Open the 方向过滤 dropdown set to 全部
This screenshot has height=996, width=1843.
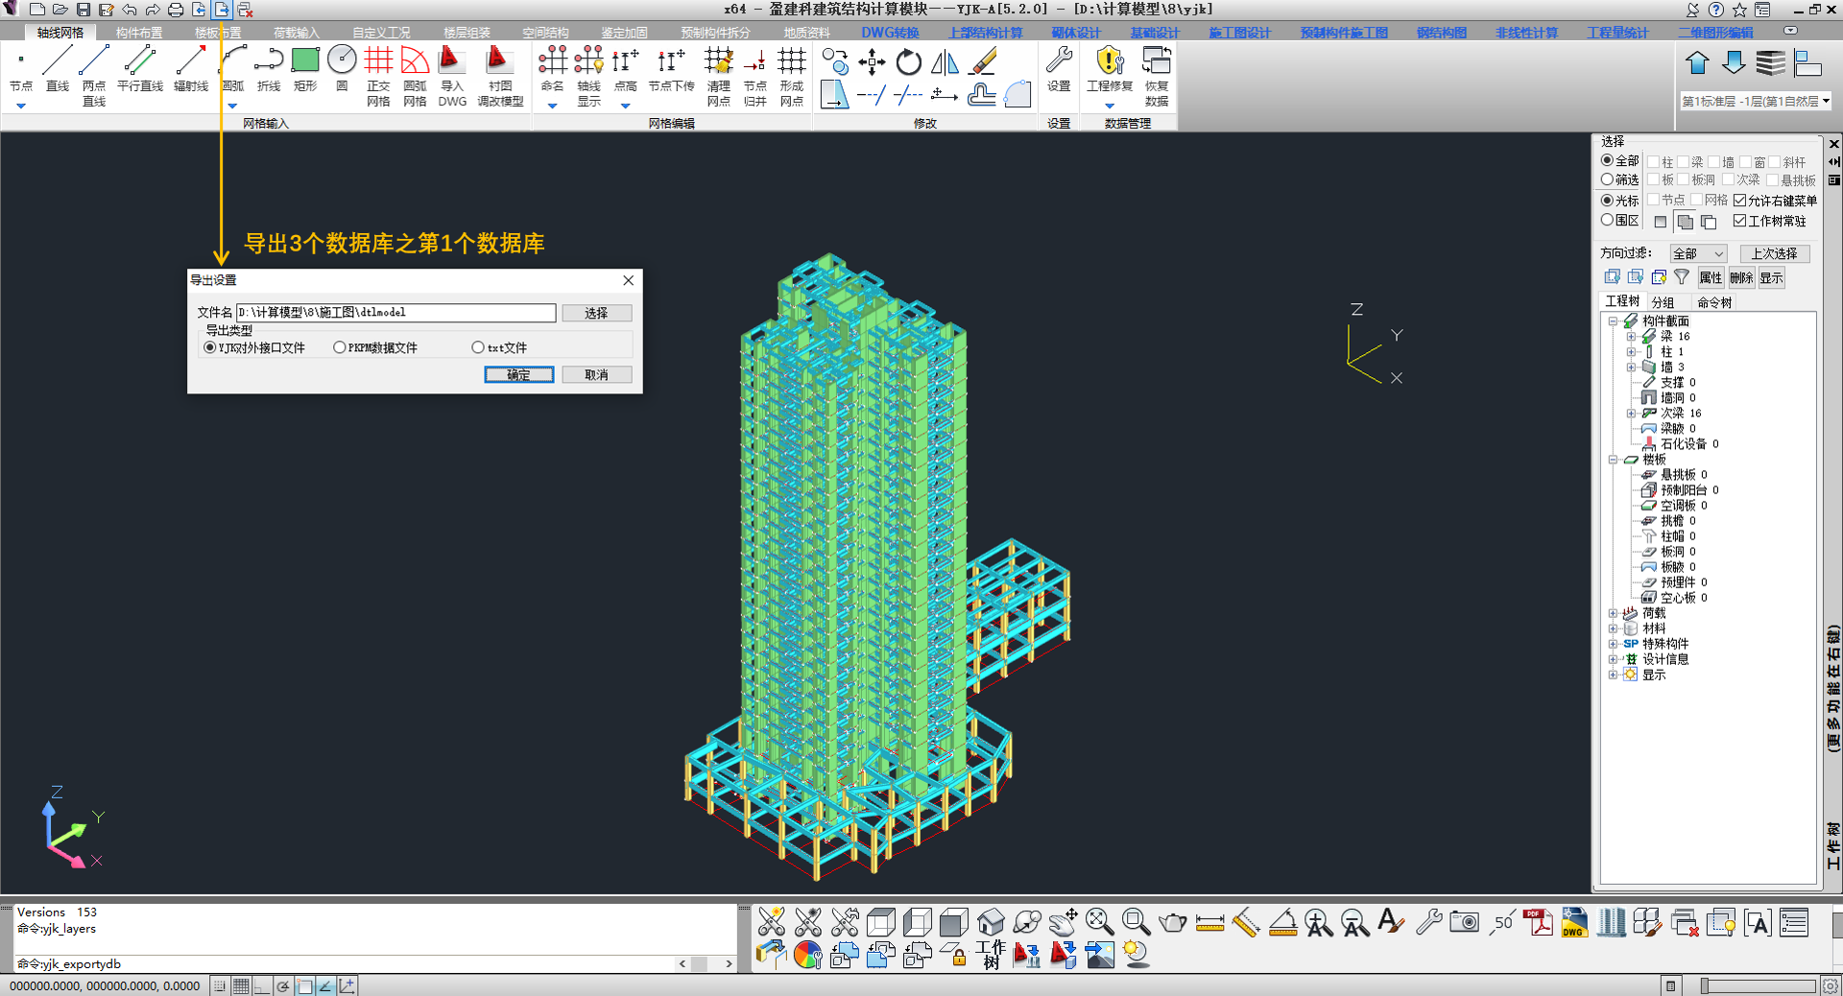point(1698,253)
